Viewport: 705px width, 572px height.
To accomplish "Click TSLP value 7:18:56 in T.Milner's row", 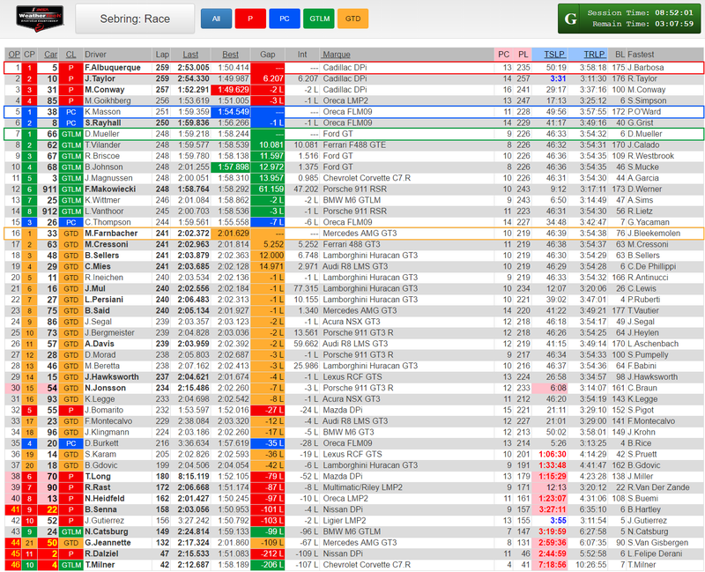I will 553,565.
